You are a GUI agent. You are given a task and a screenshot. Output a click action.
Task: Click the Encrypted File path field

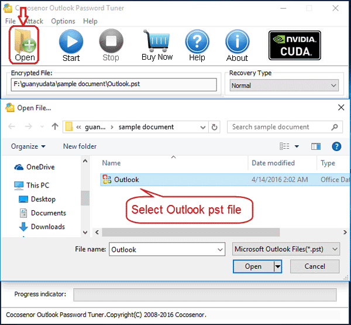click(113, 84)
